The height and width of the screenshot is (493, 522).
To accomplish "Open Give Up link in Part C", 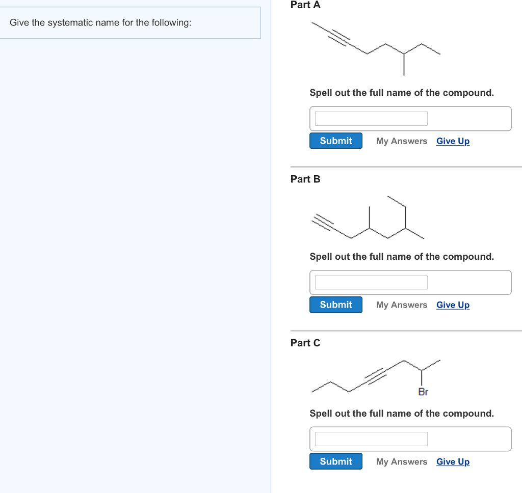I will click(x=453, y=461).
